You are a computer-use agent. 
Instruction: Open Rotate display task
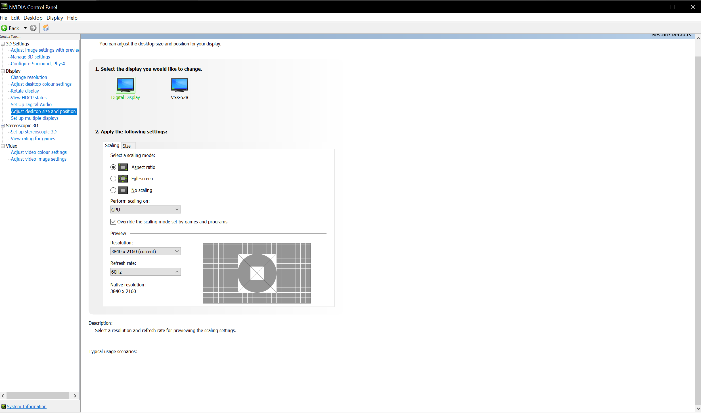[25, 91]
